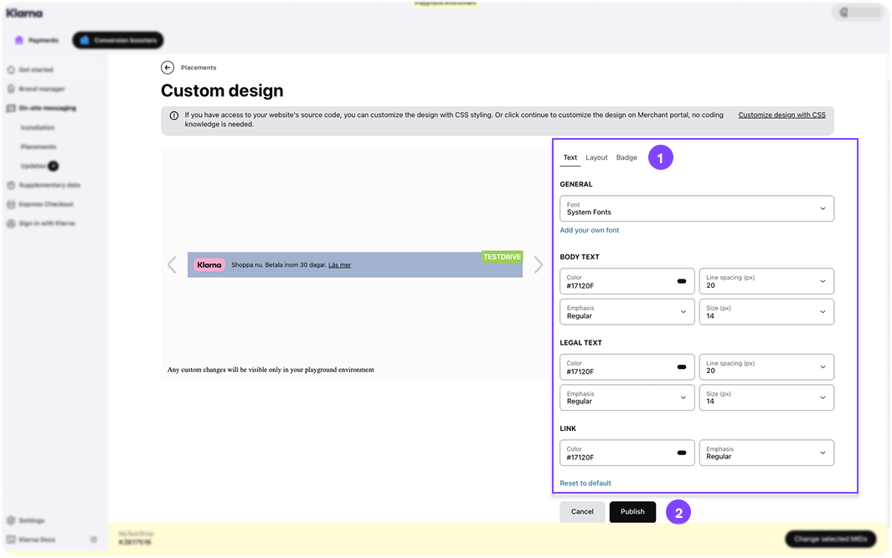892x558 pixels.
Task: Click the info icon in the CSS notice
Action: [x=173, y=115]
